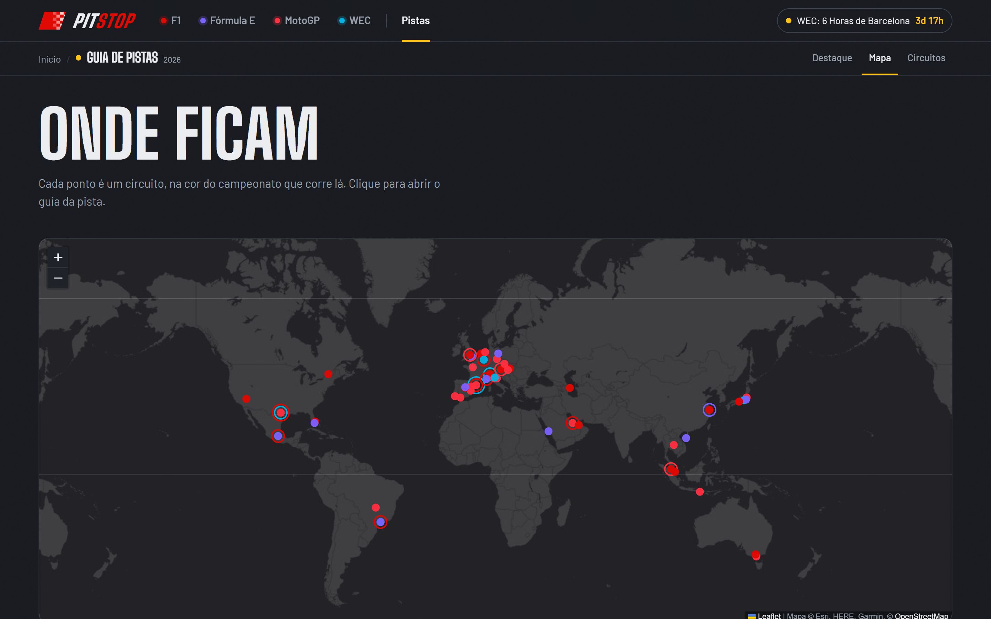Click the red marker above São Paulo
Viewport: 991px width, 619px height.
tap(375, 508)
